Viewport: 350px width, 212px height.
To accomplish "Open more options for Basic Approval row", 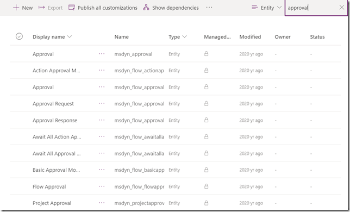I will click(x=102, y=170).
